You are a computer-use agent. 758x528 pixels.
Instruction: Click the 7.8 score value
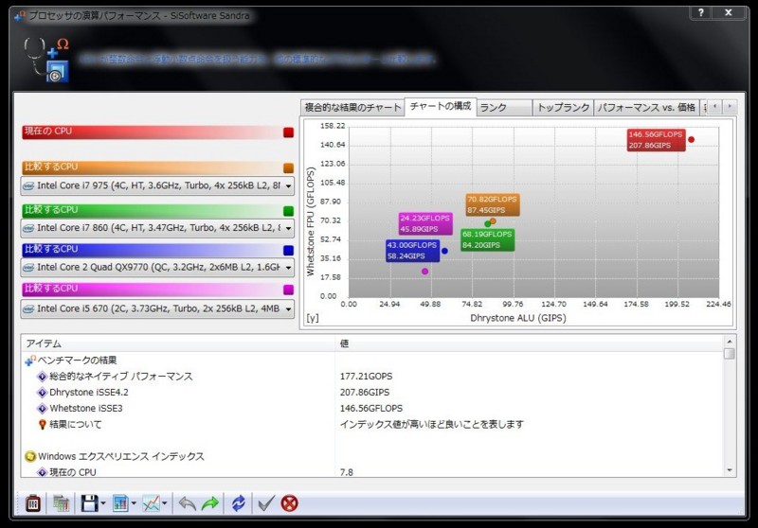pos(346,472)
